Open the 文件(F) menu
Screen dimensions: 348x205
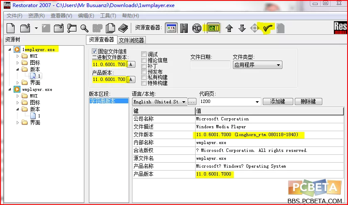(x=15, y=16)
